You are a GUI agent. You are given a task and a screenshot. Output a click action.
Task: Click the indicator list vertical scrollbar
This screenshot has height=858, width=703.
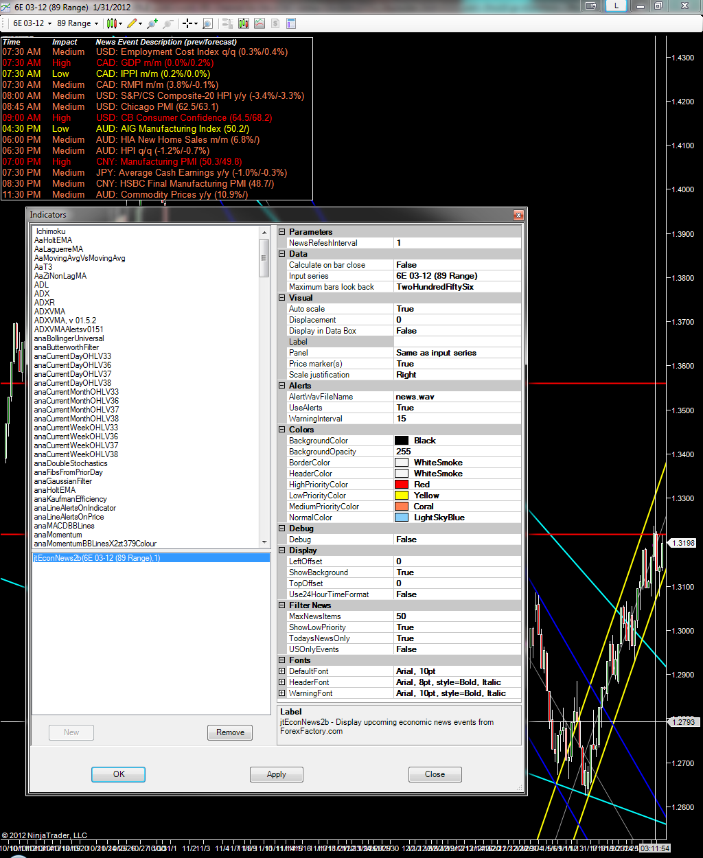[x=264, y=388]
